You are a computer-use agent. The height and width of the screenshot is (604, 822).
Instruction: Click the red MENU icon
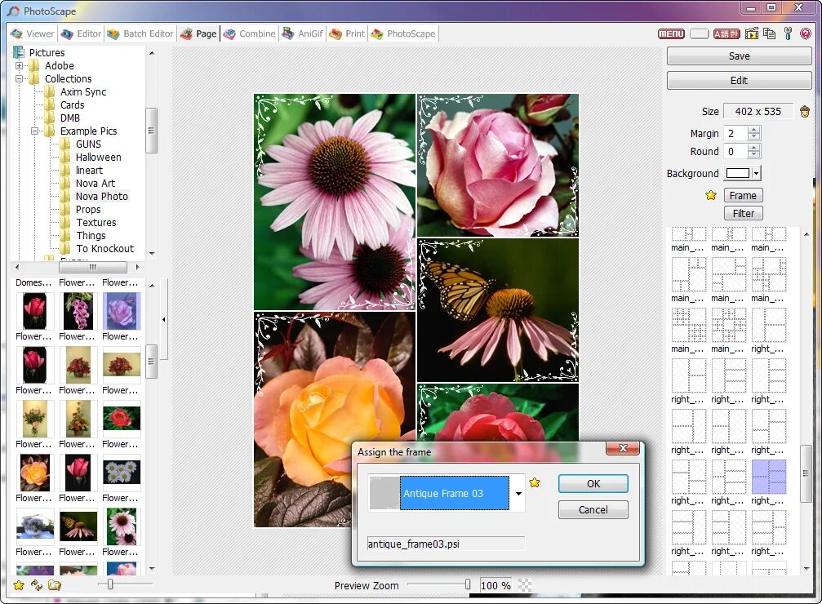point(671,33)
